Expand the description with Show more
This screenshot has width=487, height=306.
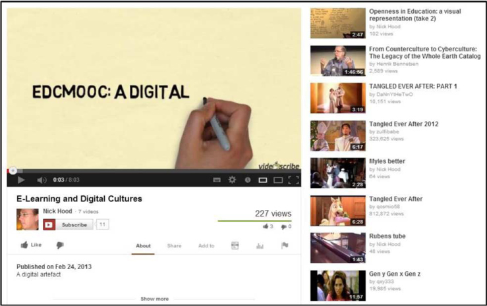[154, 299]
